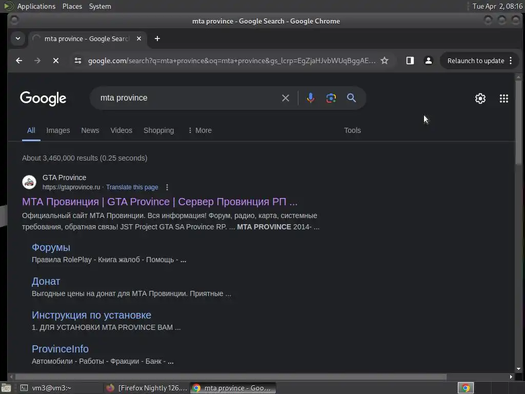525x394 pixels.
Task: Open search Tools options
Action: point(352,130)
